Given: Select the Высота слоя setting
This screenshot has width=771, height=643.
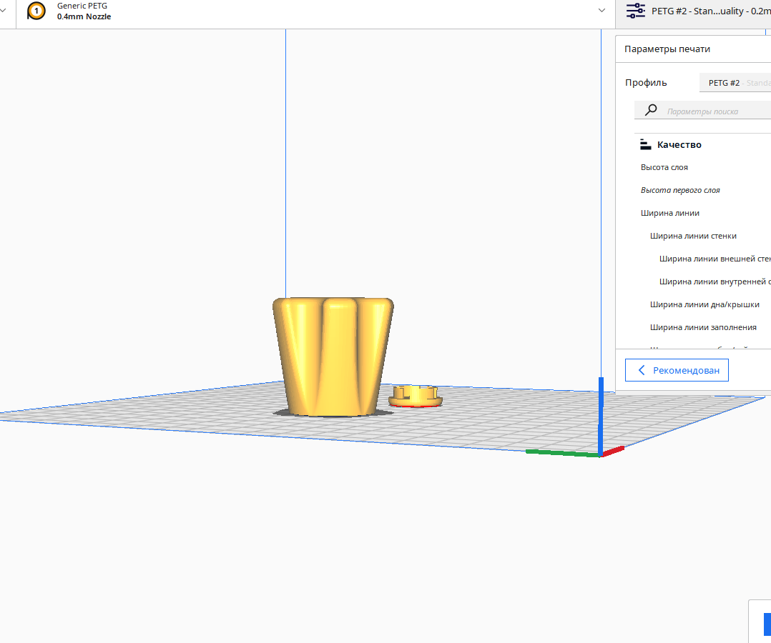Looking at the screenshot, I should [x=664, y=167].
